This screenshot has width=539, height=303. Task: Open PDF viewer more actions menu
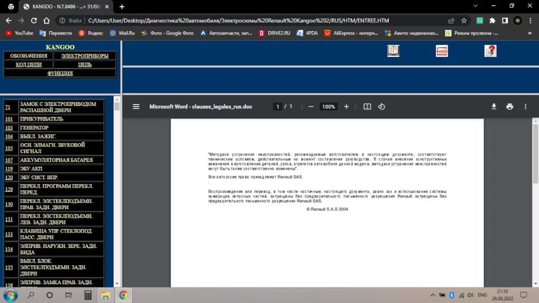coord(526,107)
